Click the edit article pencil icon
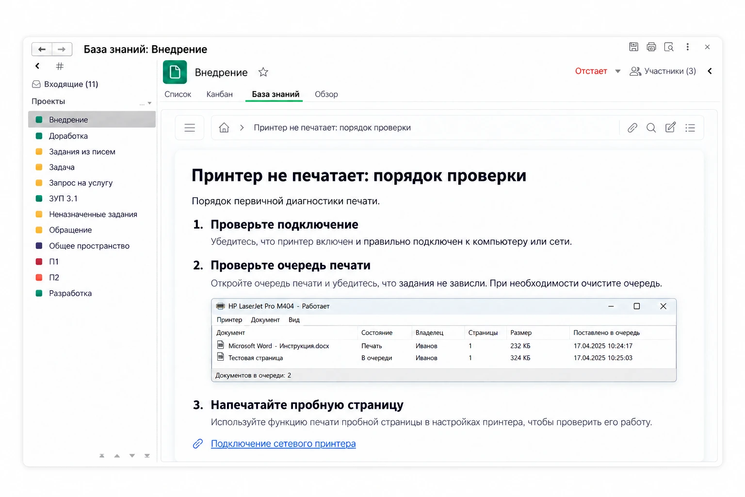Viewport: 745px width, 497px height. click(671, 128)
